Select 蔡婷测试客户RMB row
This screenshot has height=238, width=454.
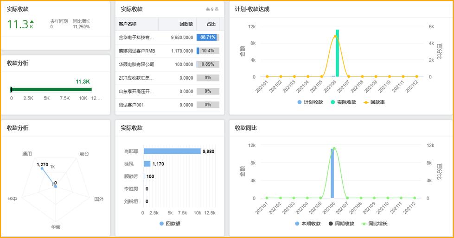(x=168, y=51)
